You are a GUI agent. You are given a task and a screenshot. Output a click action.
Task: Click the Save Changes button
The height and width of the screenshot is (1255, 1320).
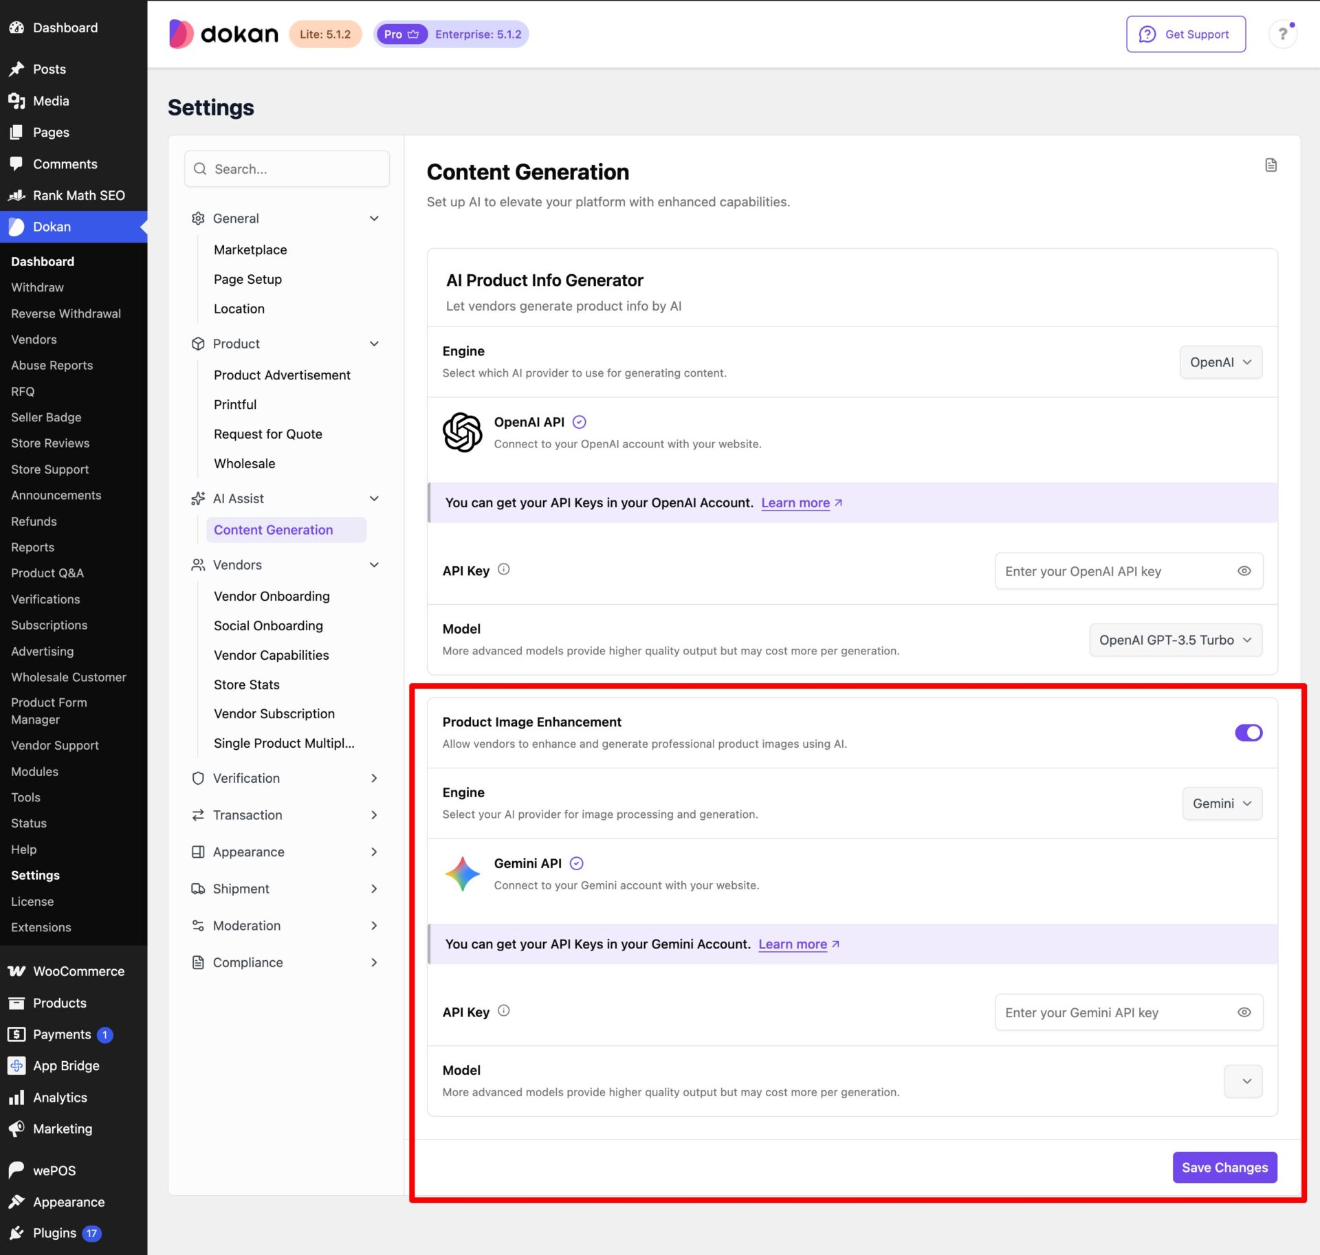tap(1224, 1167)
